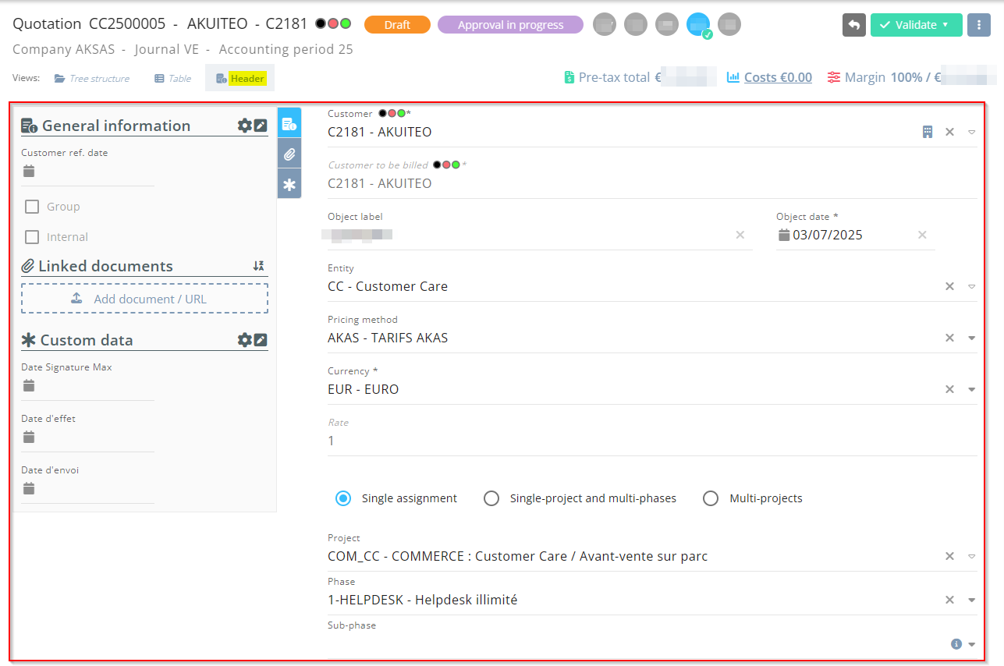Open the Object date calendar icon
This screenshot has width=1004, height=666.
click(784, 235)
